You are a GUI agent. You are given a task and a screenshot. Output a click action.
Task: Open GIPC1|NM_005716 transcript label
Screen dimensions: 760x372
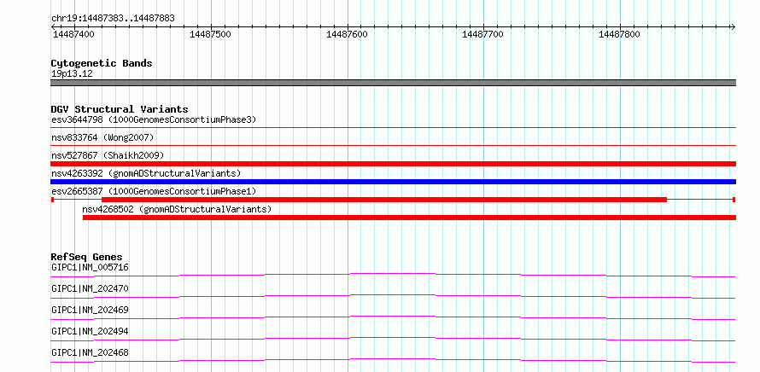click(91, 267)
